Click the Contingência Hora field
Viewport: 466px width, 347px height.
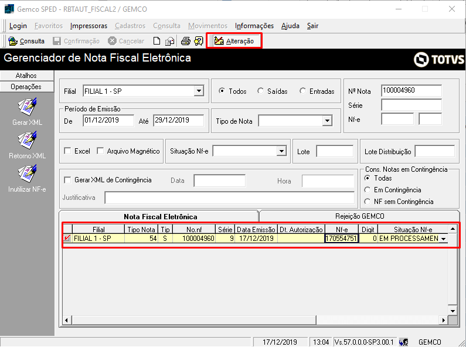[328, 181]
